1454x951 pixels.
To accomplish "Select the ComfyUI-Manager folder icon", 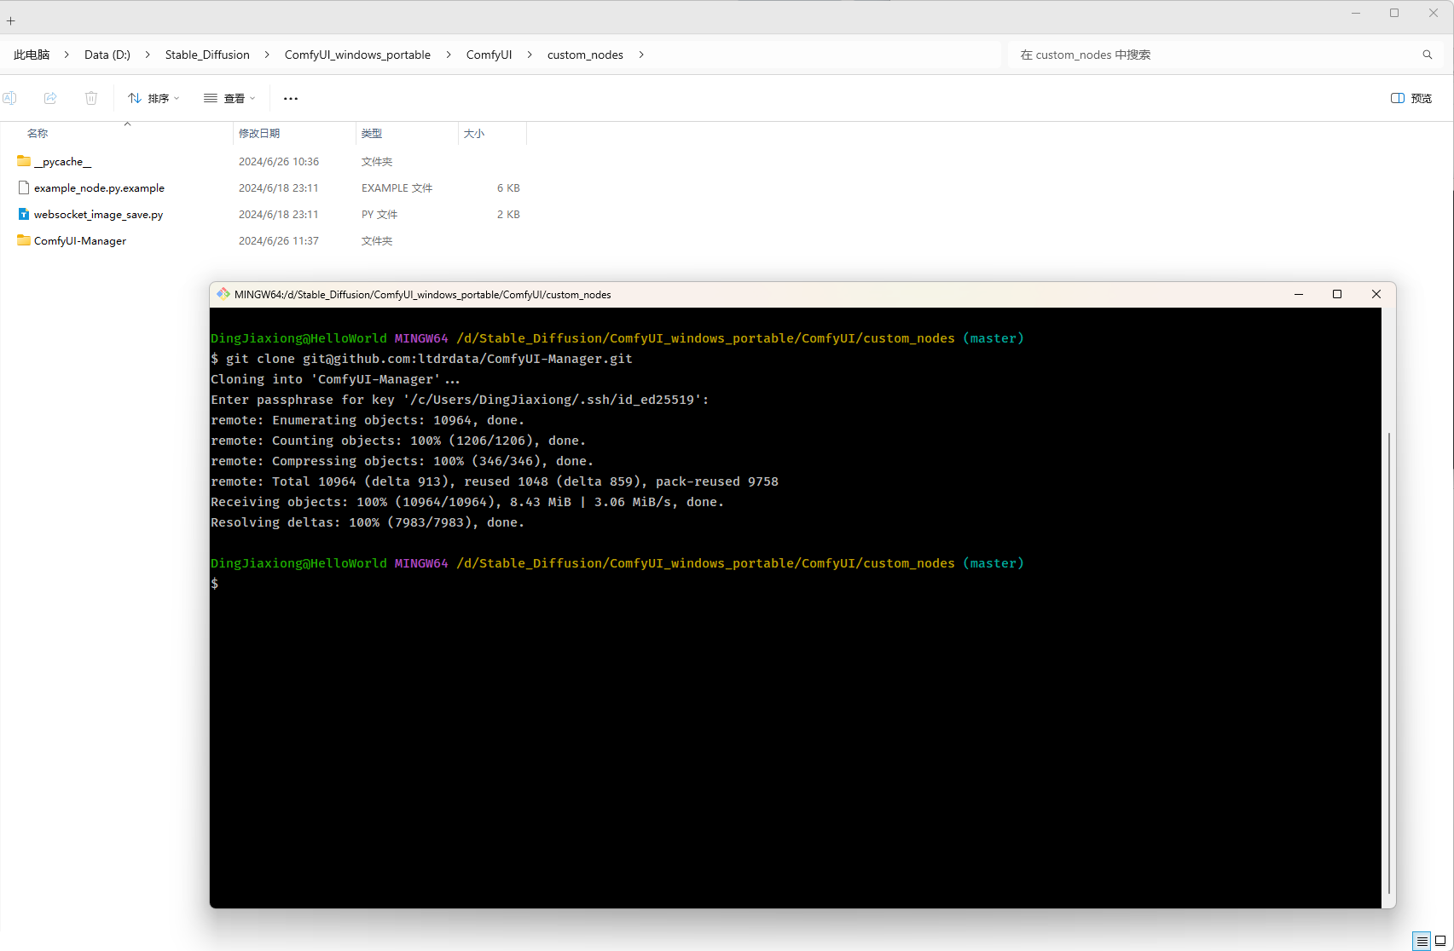I will (24, 240).
